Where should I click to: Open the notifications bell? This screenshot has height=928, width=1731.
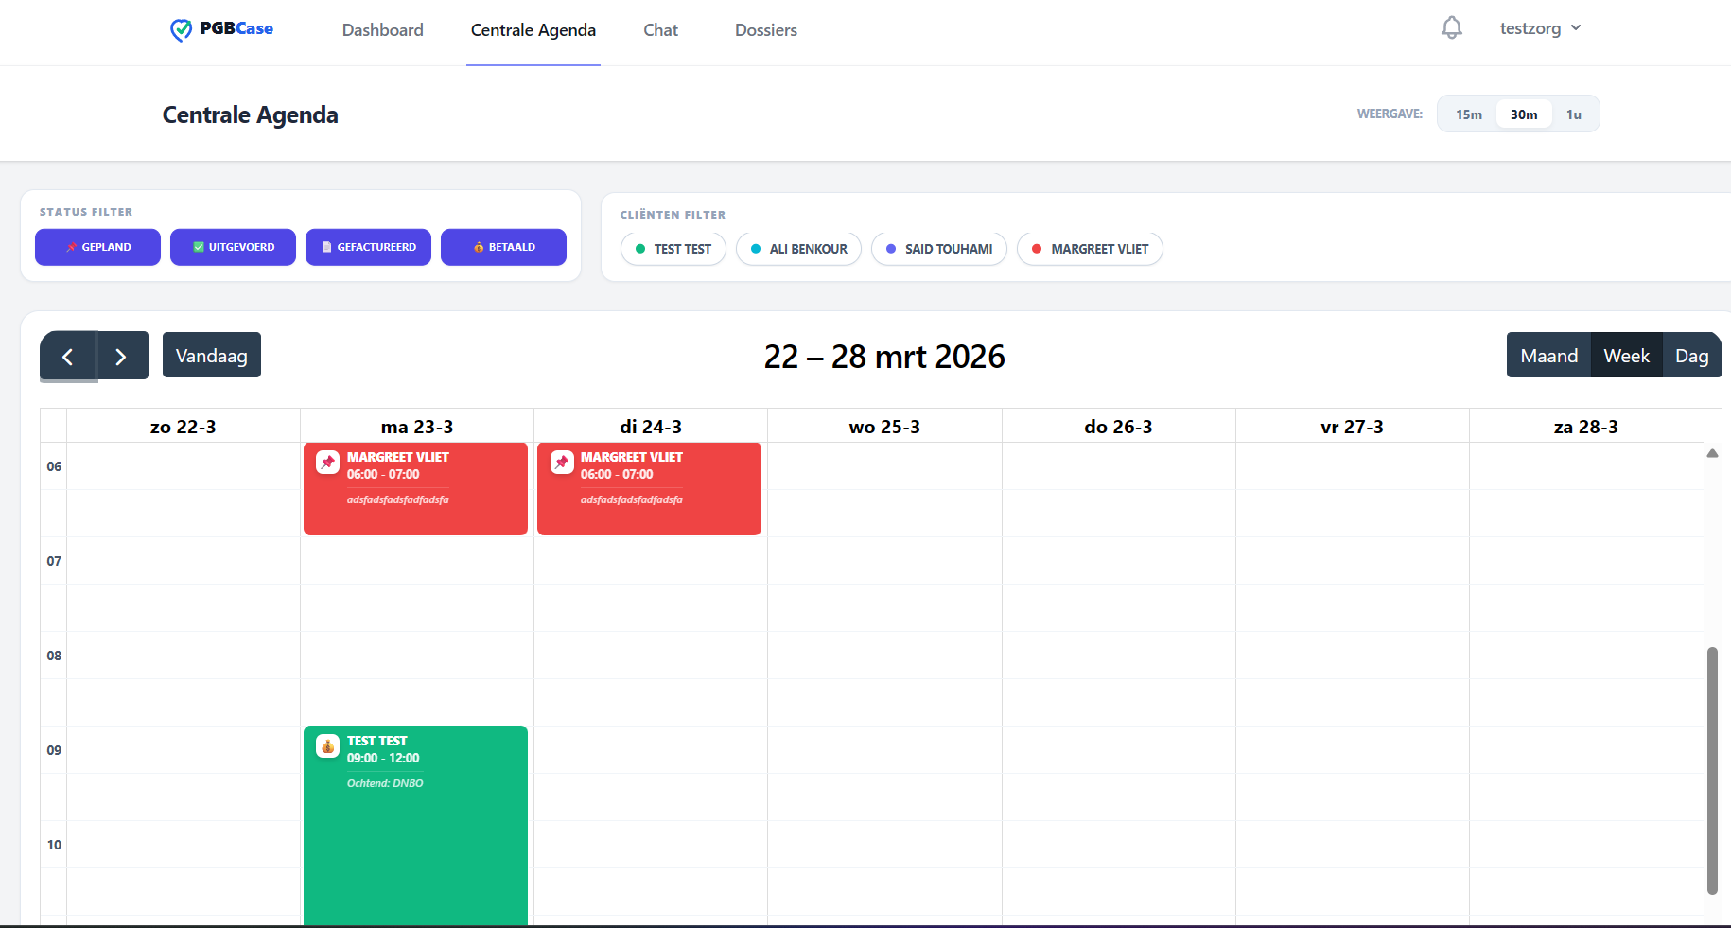click(1451, 28)
